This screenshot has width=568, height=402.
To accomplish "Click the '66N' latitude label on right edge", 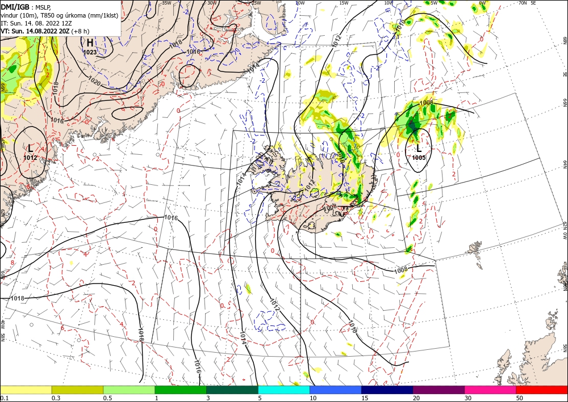I will click(565, 103).
